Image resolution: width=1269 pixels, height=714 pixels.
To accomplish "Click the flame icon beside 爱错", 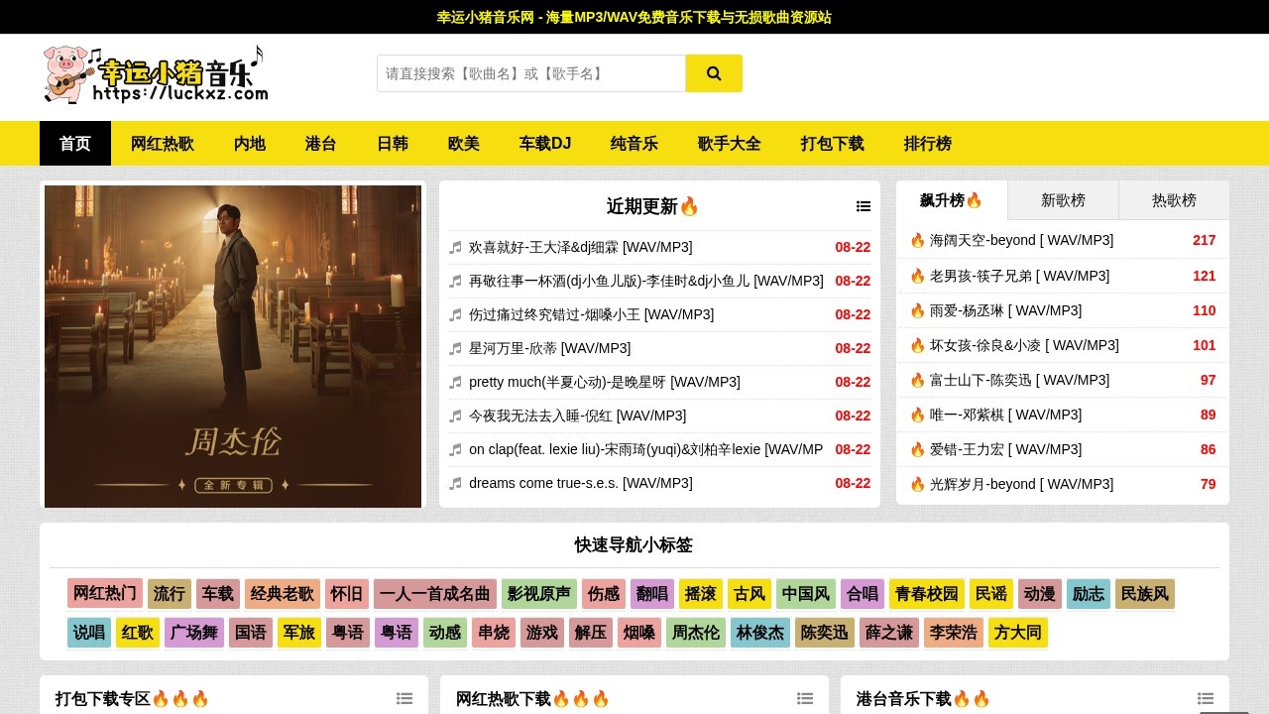I will (x=917, y=449).
